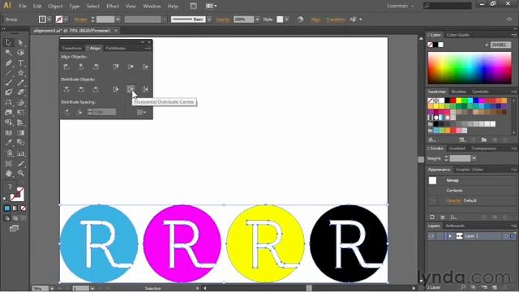Image resolution: width=519 pixels, height=292 pixels.
Task: Switch to the Artboards tab
Action: click(455, 225)
